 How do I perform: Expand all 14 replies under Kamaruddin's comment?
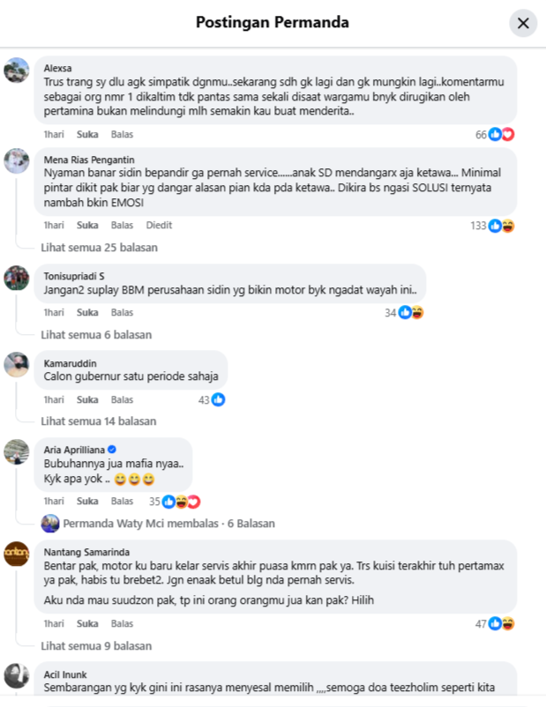coord(99,421)
